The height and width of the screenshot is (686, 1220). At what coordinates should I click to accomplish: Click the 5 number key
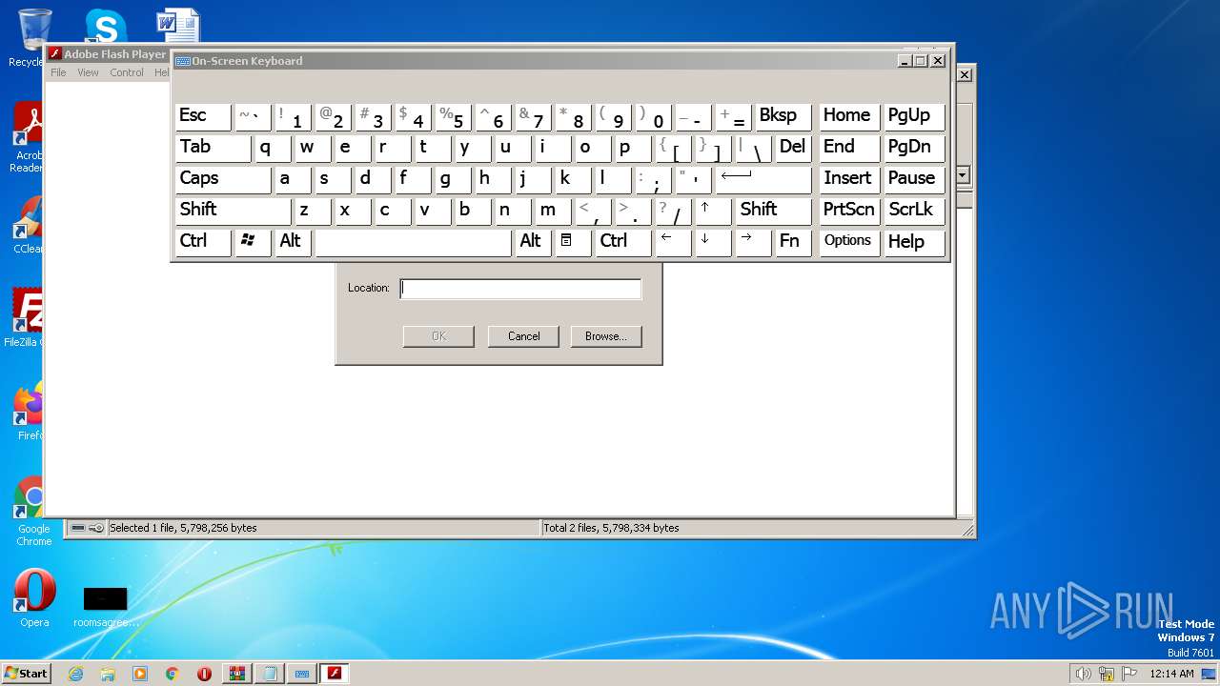(x=454, y=116)
